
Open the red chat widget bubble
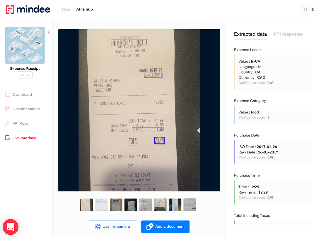point(10,227)
